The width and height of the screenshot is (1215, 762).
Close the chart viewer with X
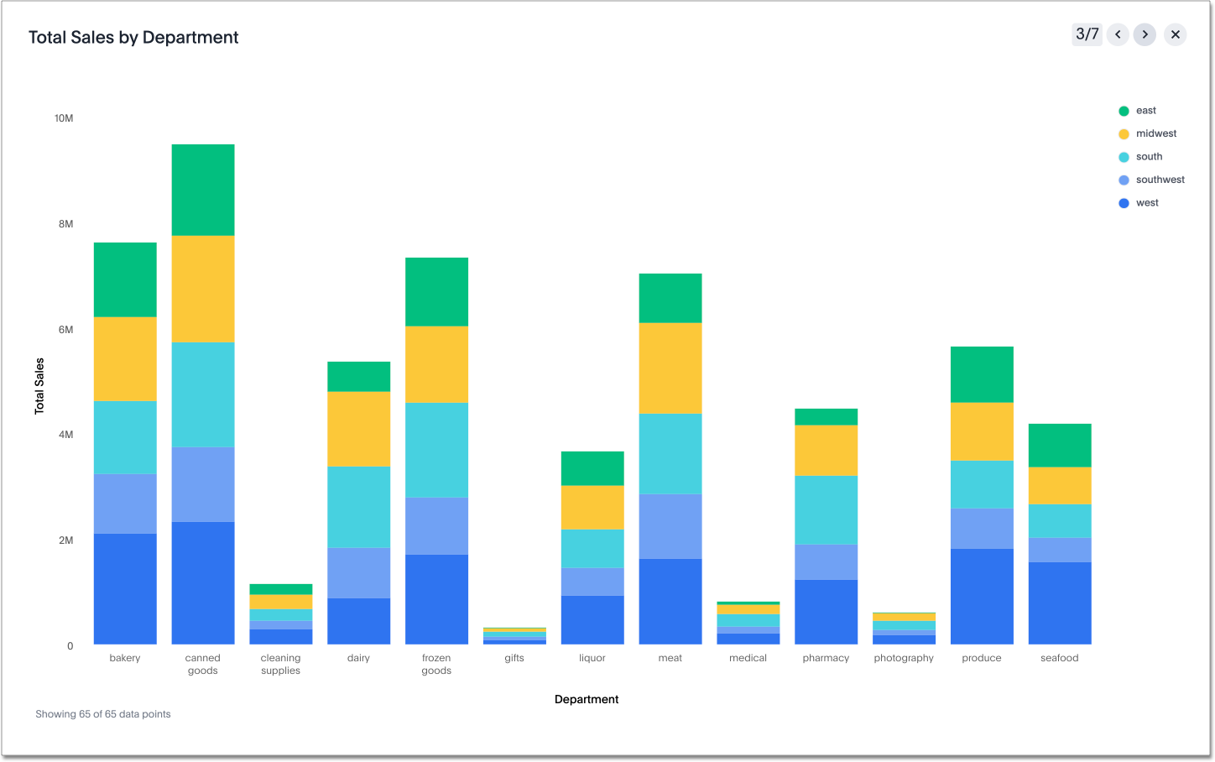pyautogui.click(x=1175, y=34)
